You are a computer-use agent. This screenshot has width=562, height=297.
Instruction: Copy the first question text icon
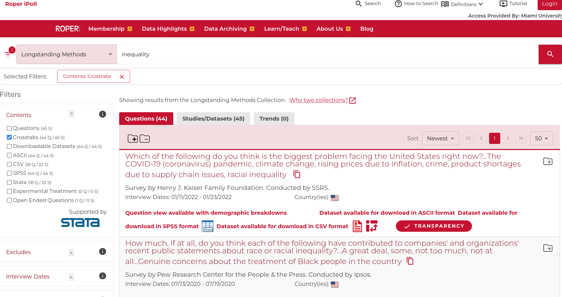[x=297, y=175]
